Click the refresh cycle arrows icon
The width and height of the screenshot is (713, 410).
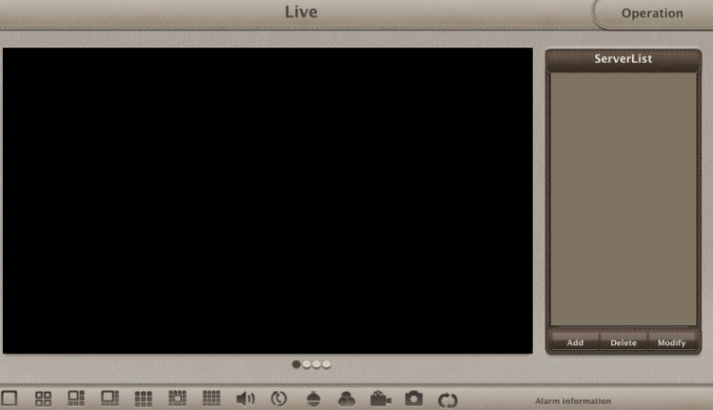(447, 400)
